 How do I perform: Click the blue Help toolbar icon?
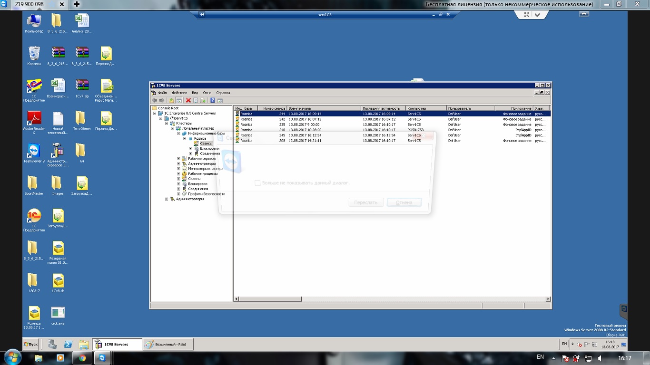coord(213,100)
